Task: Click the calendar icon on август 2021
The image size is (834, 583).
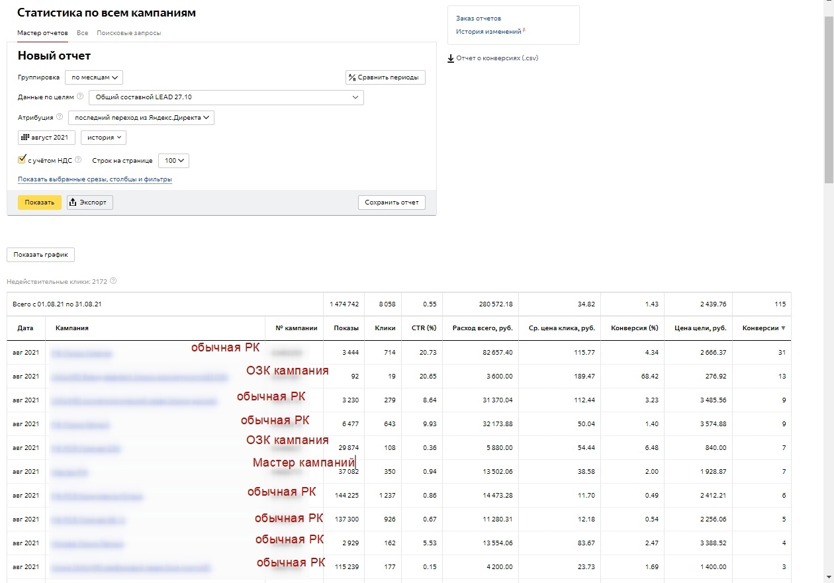Action: (x=25, y=138)
